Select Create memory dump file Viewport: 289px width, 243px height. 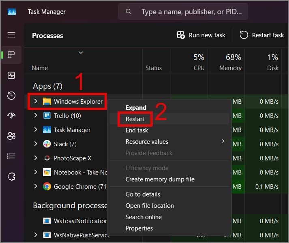point(169,179)
